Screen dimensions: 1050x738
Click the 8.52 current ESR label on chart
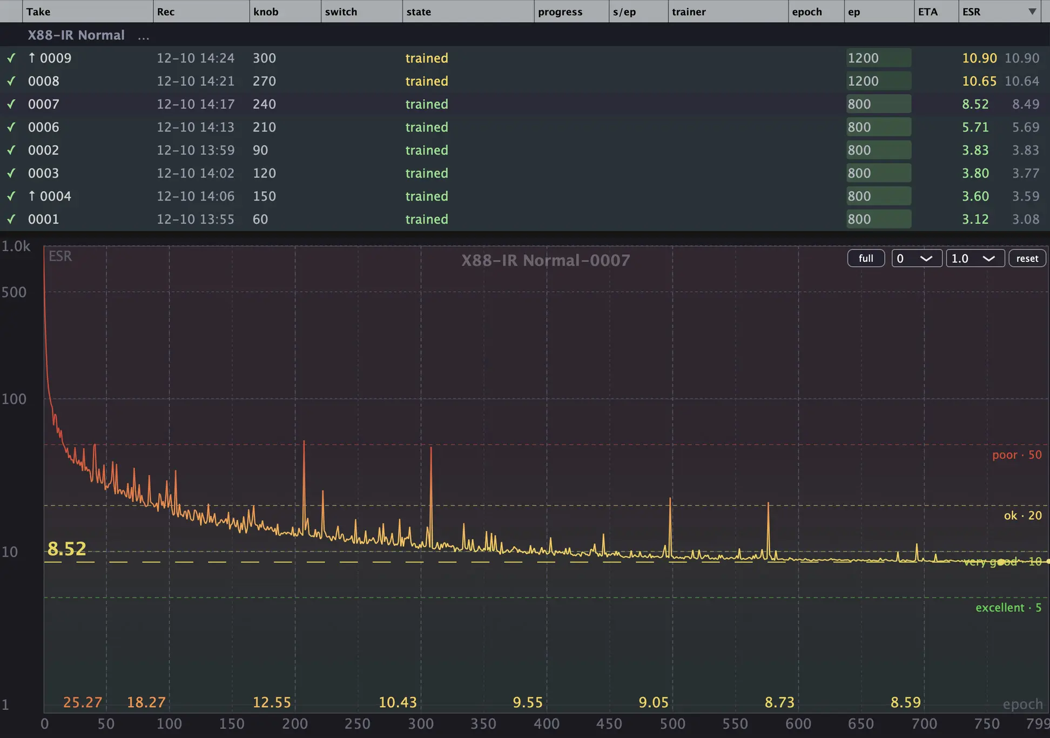(67, 549)
